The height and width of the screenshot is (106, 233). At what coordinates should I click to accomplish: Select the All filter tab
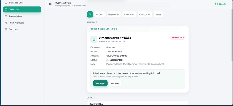coord(90,14)
